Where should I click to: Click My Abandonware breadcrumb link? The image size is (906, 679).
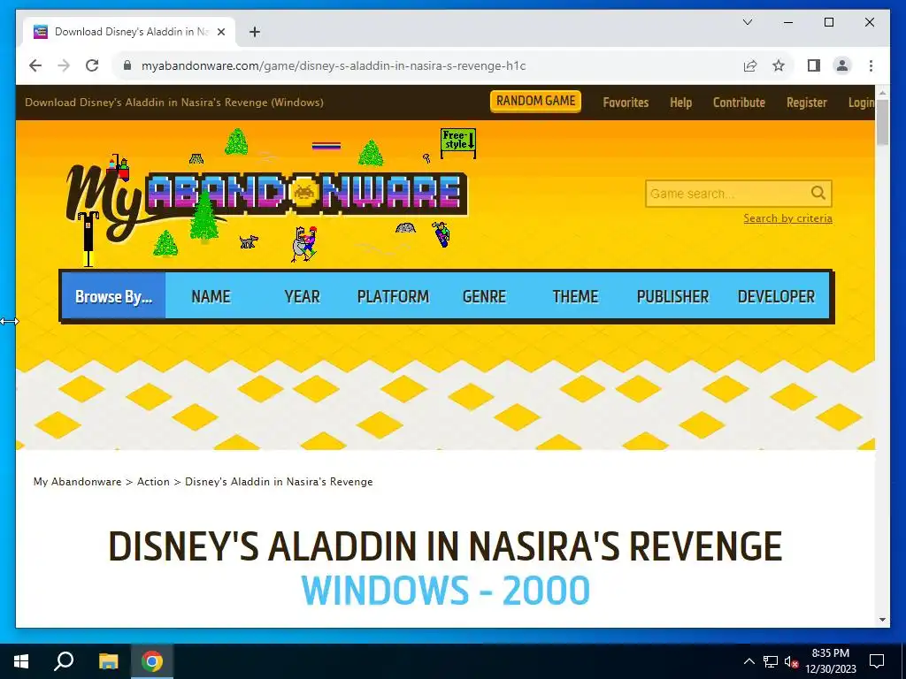78,482
